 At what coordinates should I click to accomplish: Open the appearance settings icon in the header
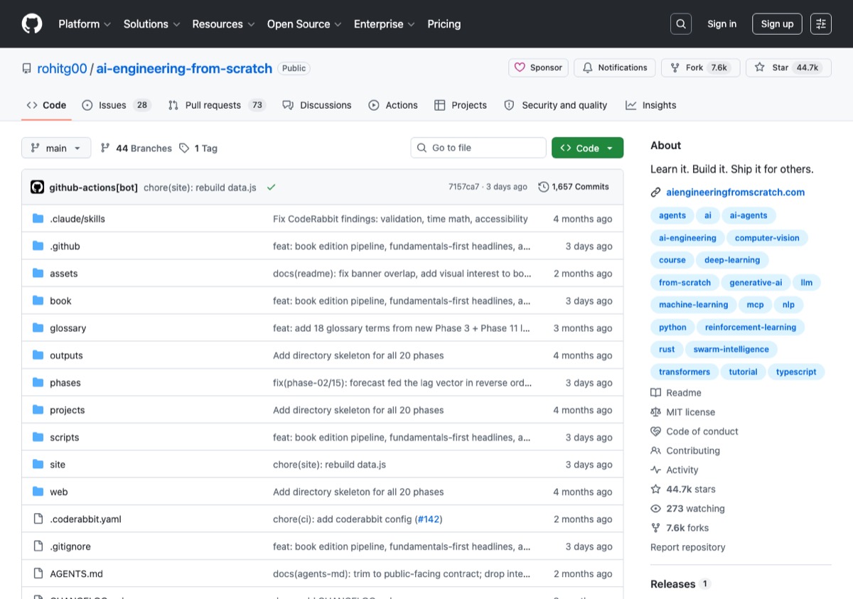click(x=821, y=24)
